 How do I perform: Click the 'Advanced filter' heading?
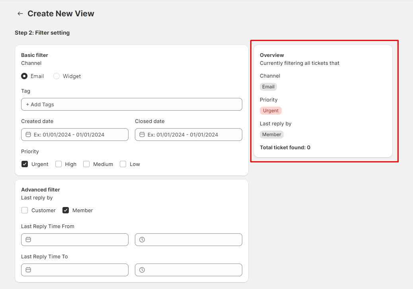[x=40, y=189]
